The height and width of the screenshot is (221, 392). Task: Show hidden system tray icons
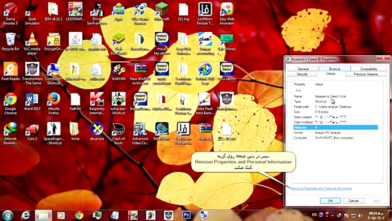click(x=332, y=215)
